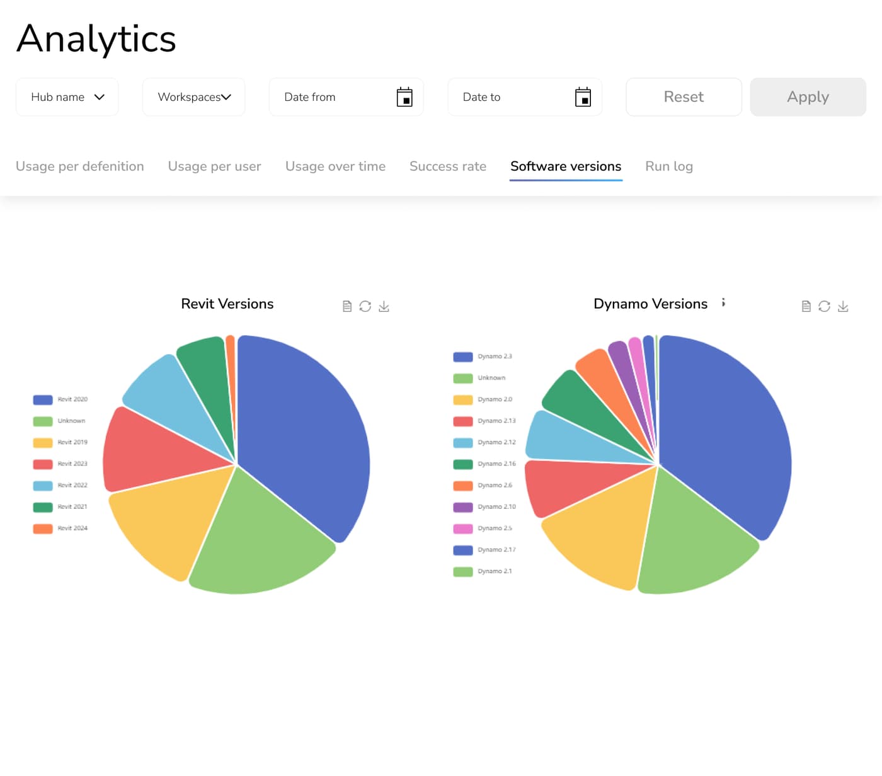The image size is (882, 776).
Task: Toggle the Dynamo 2.3 legend entry
Action: pos(483,357)
